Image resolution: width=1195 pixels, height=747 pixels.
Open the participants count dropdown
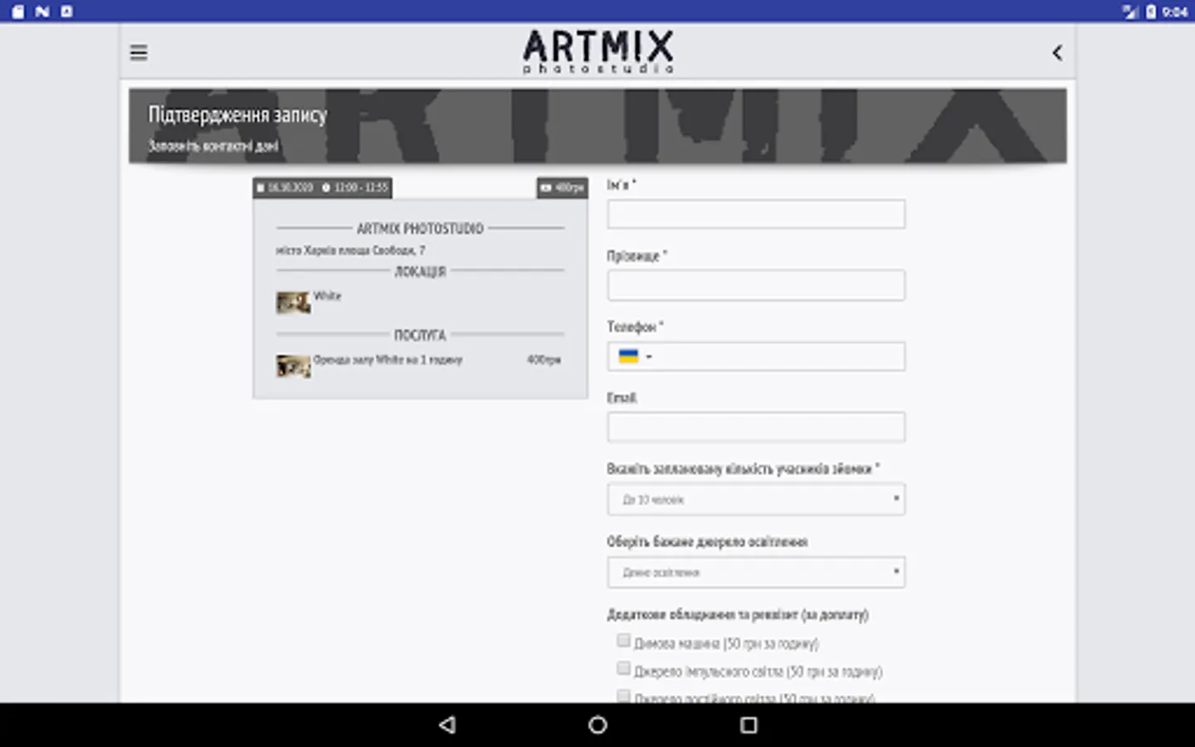[x=756, y=500]
